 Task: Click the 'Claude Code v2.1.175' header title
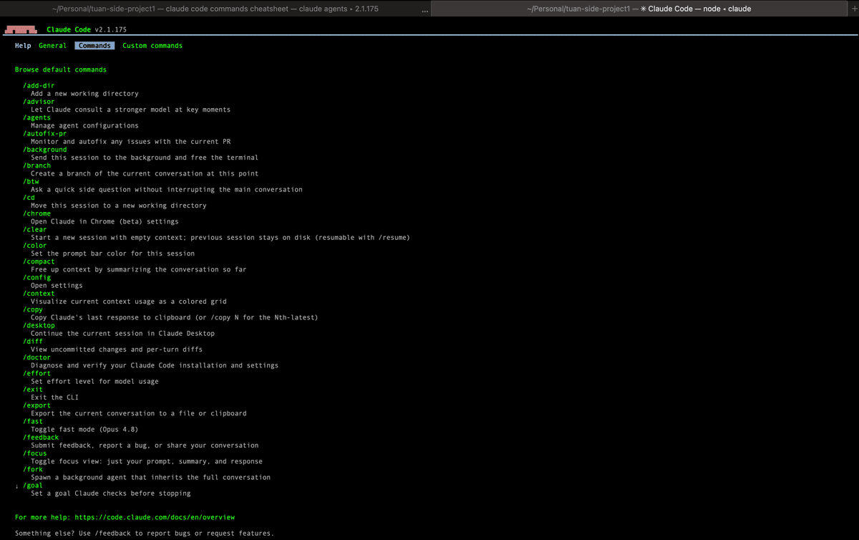coord(87,30)
